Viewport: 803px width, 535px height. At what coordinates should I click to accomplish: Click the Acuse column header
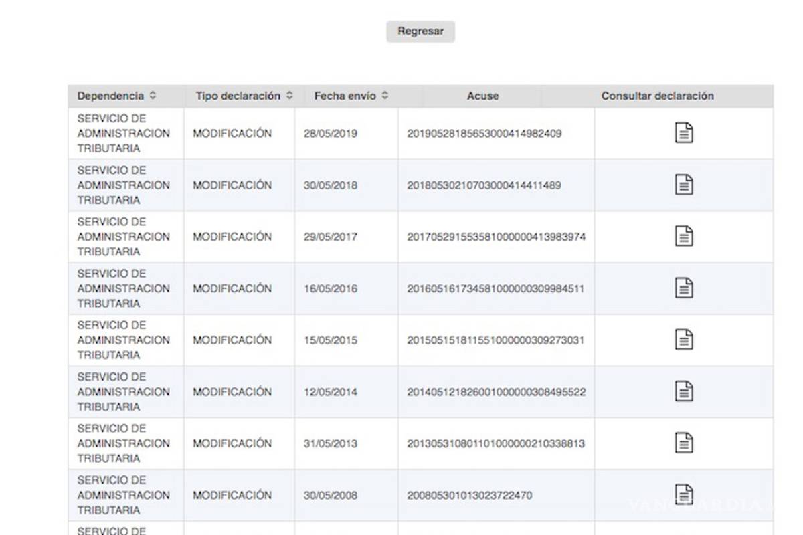pyautogui.click(x=482, y=96)
